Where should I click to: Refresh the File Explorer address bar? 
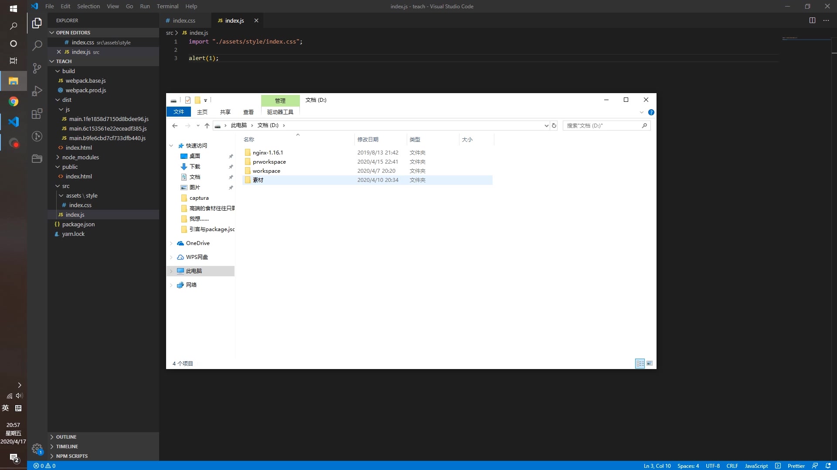[x=554, y=125]
